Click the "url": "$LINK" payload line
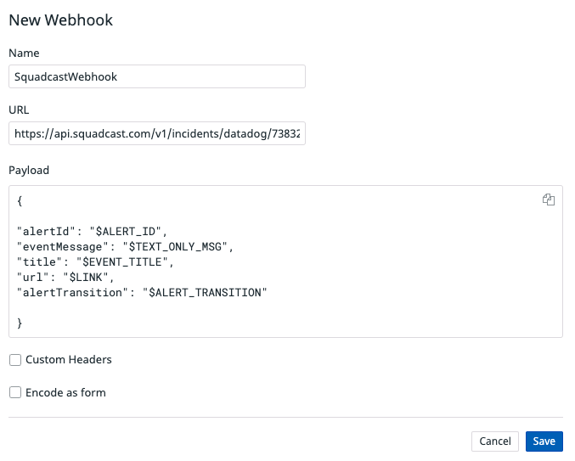The height and width of the screenshot is (461, 575). tap(65, 278)
